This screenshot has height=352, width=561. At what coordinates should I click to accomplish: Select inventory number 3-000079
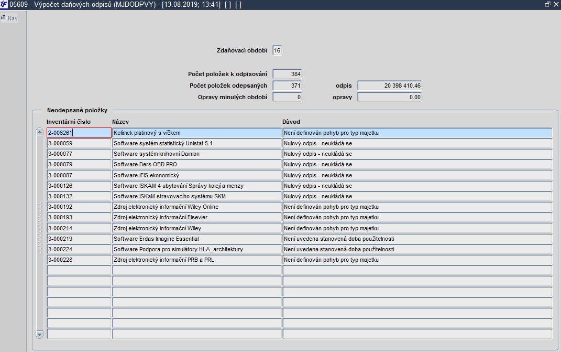(79, 165)
